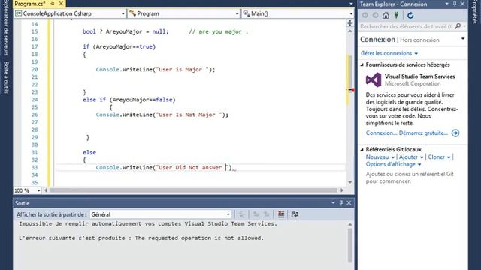The height and width of the screenshot is (270, 481).
Task: Click the "Impossible de remplir automatiquement" output line
Action: (148, 223)
